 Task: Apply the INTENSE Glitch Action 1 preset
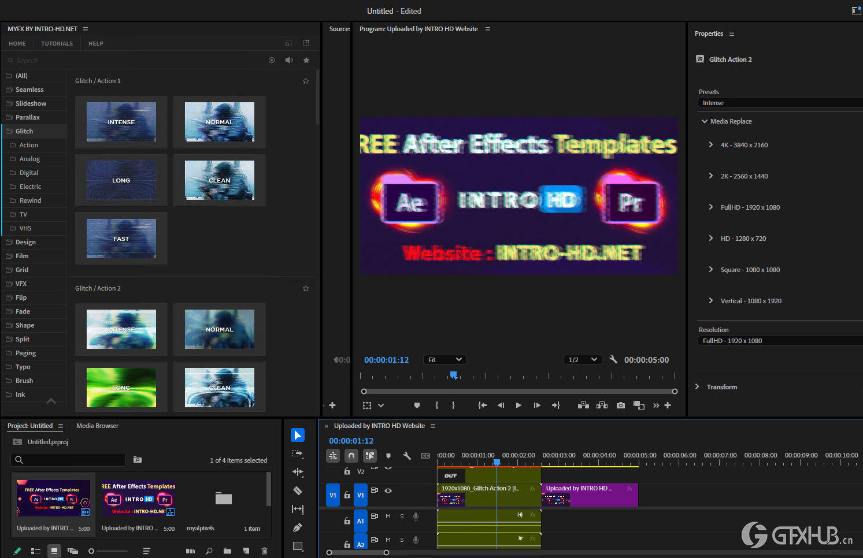click(x=121, y=122)
